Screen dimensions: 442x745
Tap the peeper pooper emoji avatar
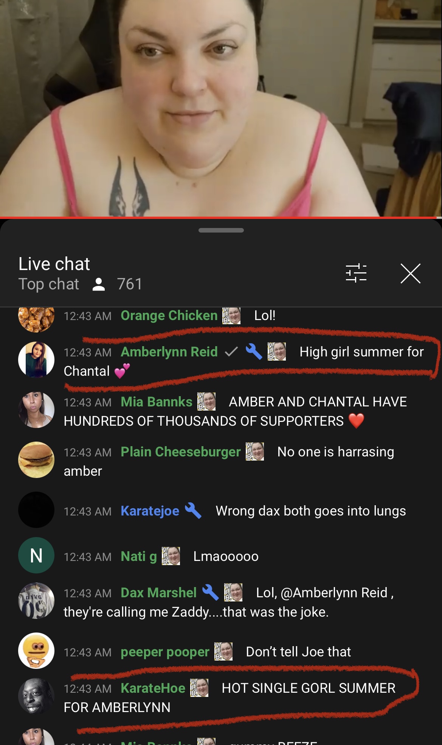[36, 651]
